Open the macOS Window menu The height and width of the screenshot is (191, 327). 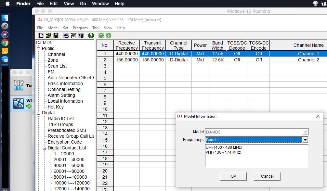pos(100,4)
